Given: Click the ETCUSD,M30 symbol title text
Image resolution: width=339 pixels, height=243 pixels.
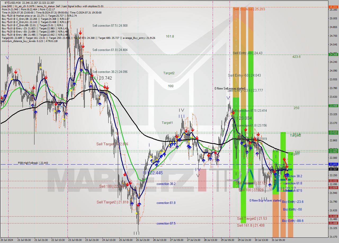Looking at the screenshot, I should point(13,3).
